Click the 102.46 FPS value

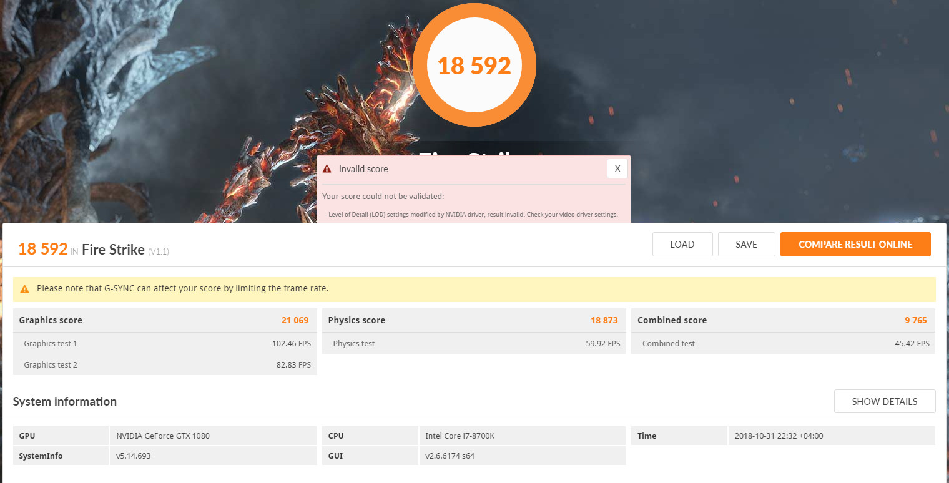291,343
